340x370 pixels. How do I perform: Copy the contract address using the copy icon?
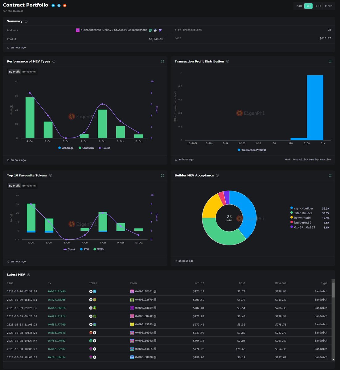coord(150,30)
